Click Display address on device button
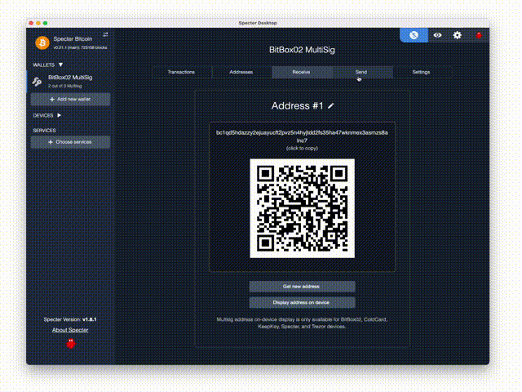 coord(302,303)
